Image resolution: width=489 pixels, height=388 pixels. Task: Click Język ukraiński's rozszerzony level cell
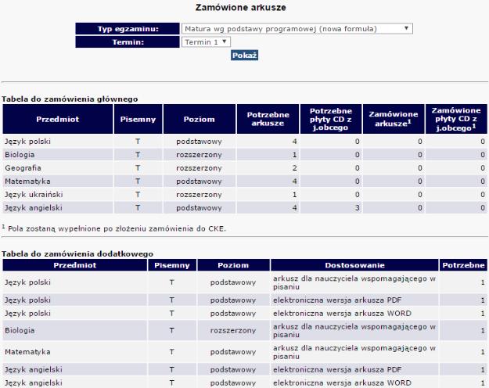coord(199,195)
